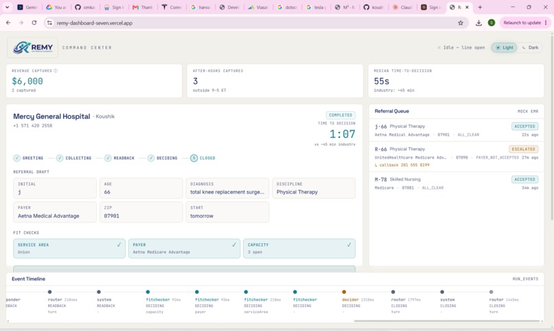Select the fitchecker serviceArea timeline marker
554x331 pixels.
tap(246, 292)
